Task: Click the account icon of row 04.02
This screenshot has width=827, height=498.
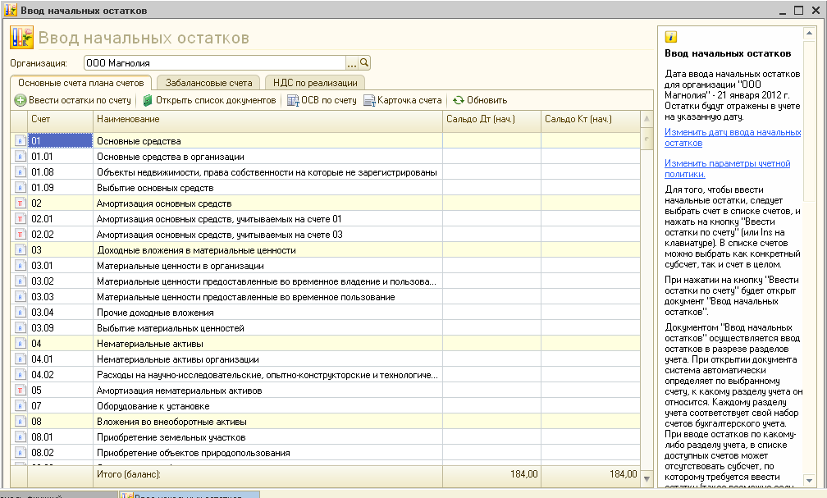Action: point(20,375)
